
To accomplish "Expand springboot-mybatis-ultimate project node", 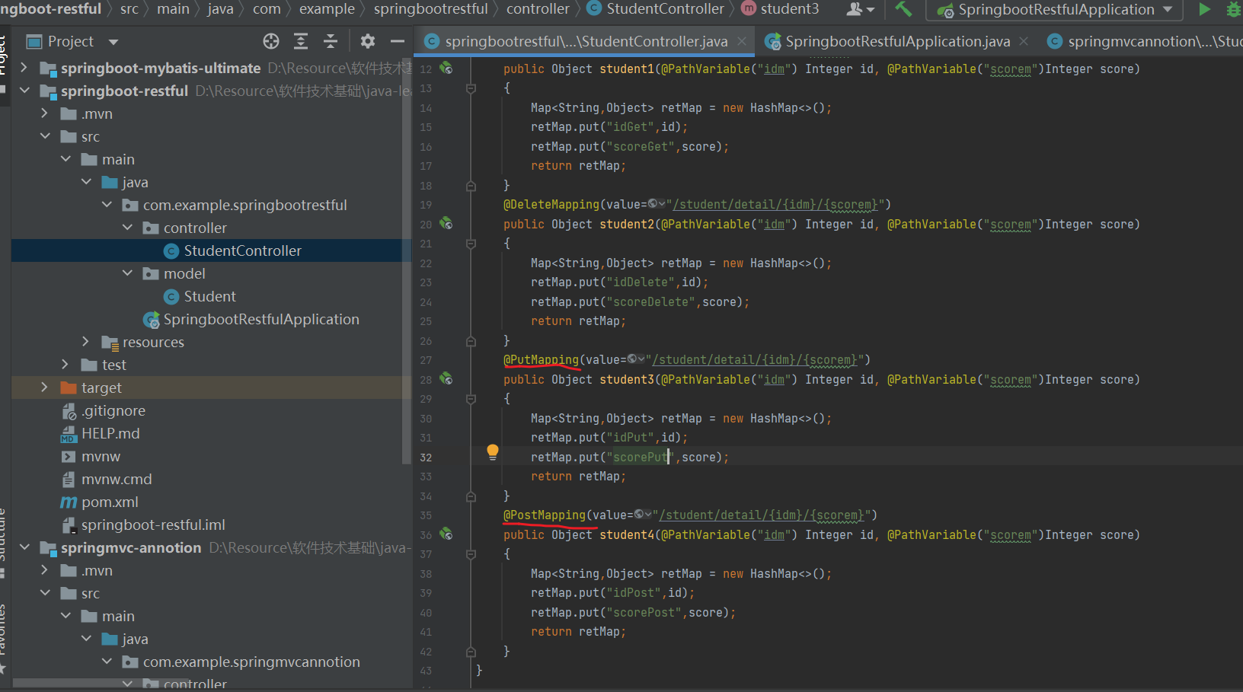I will [x=24, y=68].
